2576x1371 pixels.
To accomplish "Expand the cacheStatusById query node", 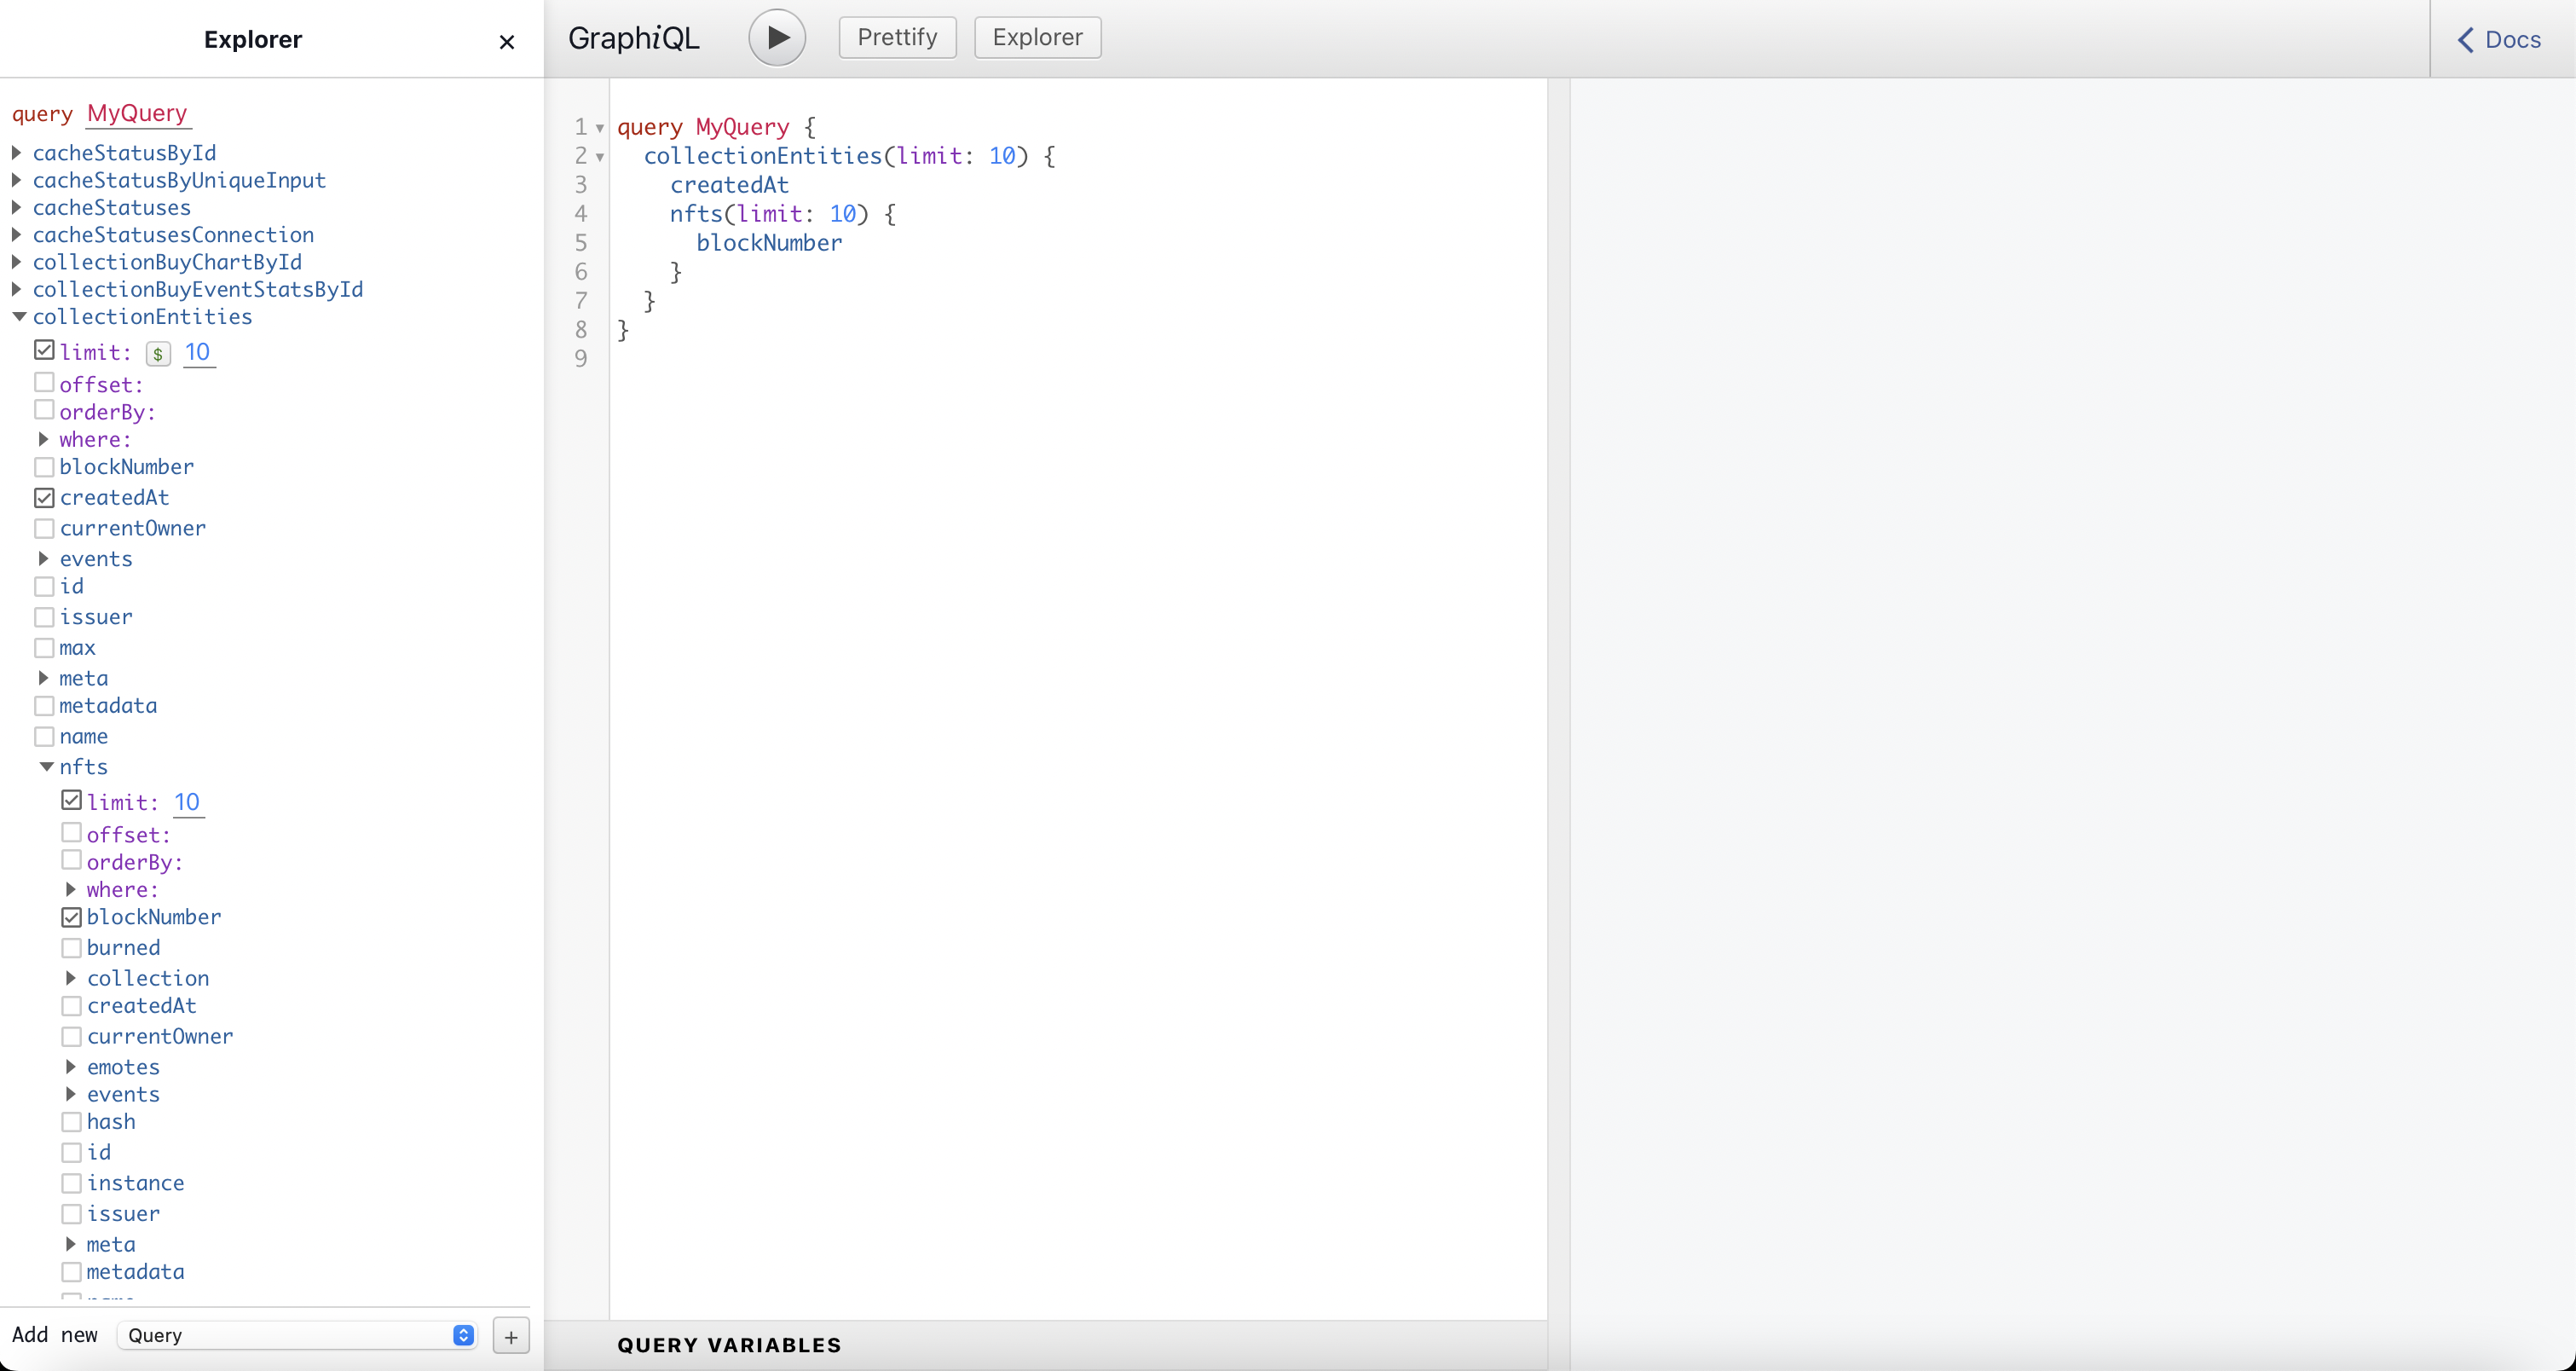I will click(17, 153).
